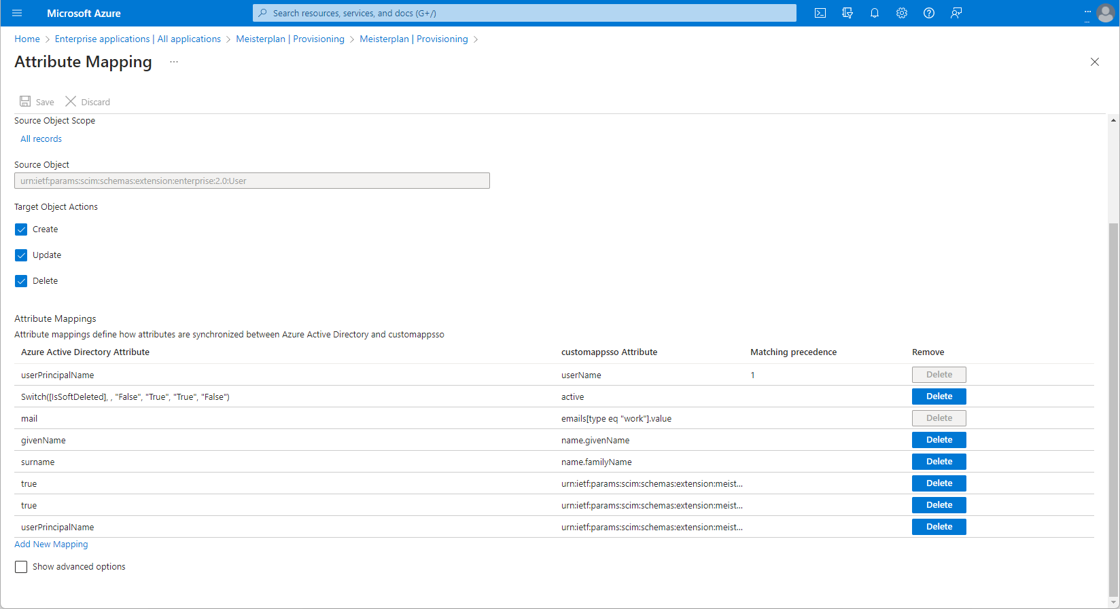
Task: Open the All records scope link
Action: (41, 139)
